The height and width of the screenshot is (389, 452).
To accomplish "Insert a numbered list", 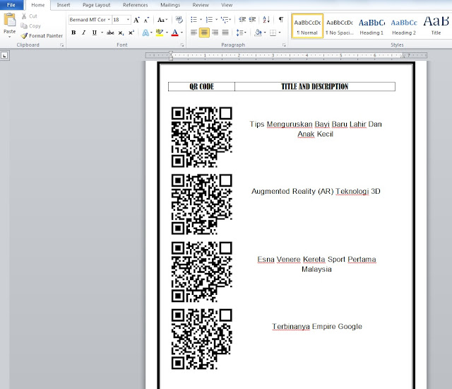I will coord(209,20).
